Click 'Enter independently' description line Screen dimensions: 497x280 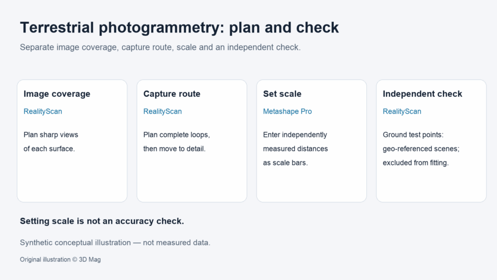coord(295,135)
